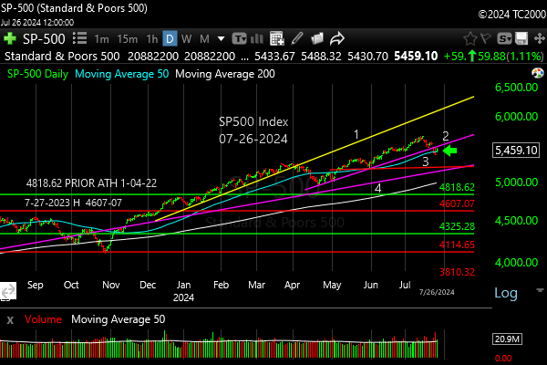Viewport: 547px width, 365px height.
Task: Open the chart color palette icon
Action: click(x=538, y=73)
